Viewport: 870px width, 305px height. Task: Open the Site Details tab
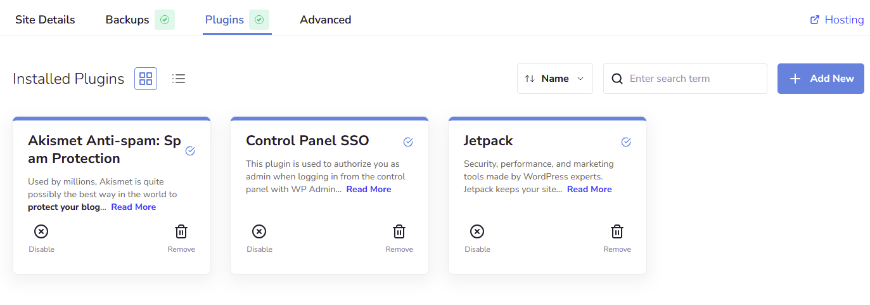coord(45,20)
